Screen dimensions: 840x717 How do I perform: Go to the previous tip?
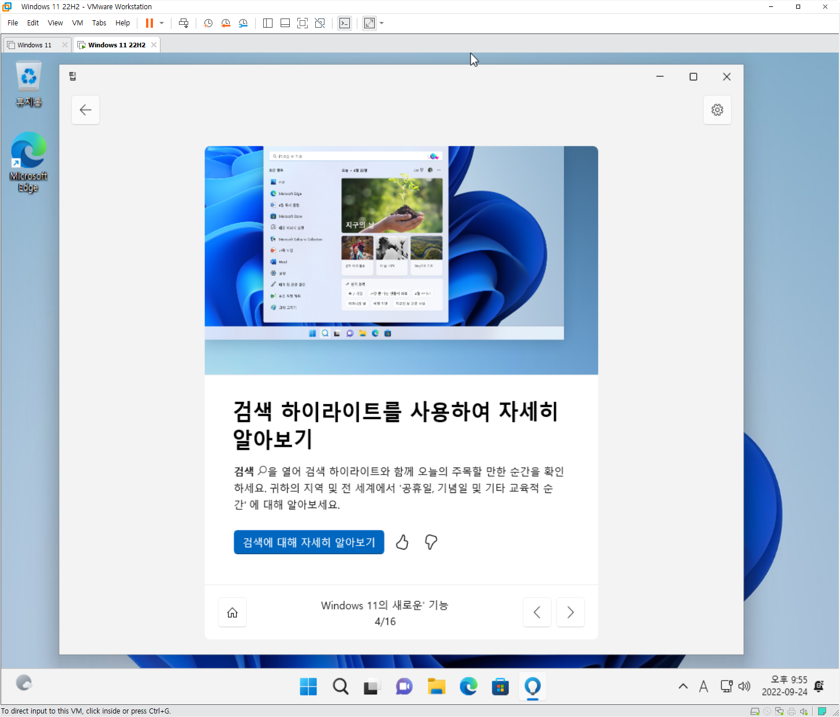[x=537, y=613]
